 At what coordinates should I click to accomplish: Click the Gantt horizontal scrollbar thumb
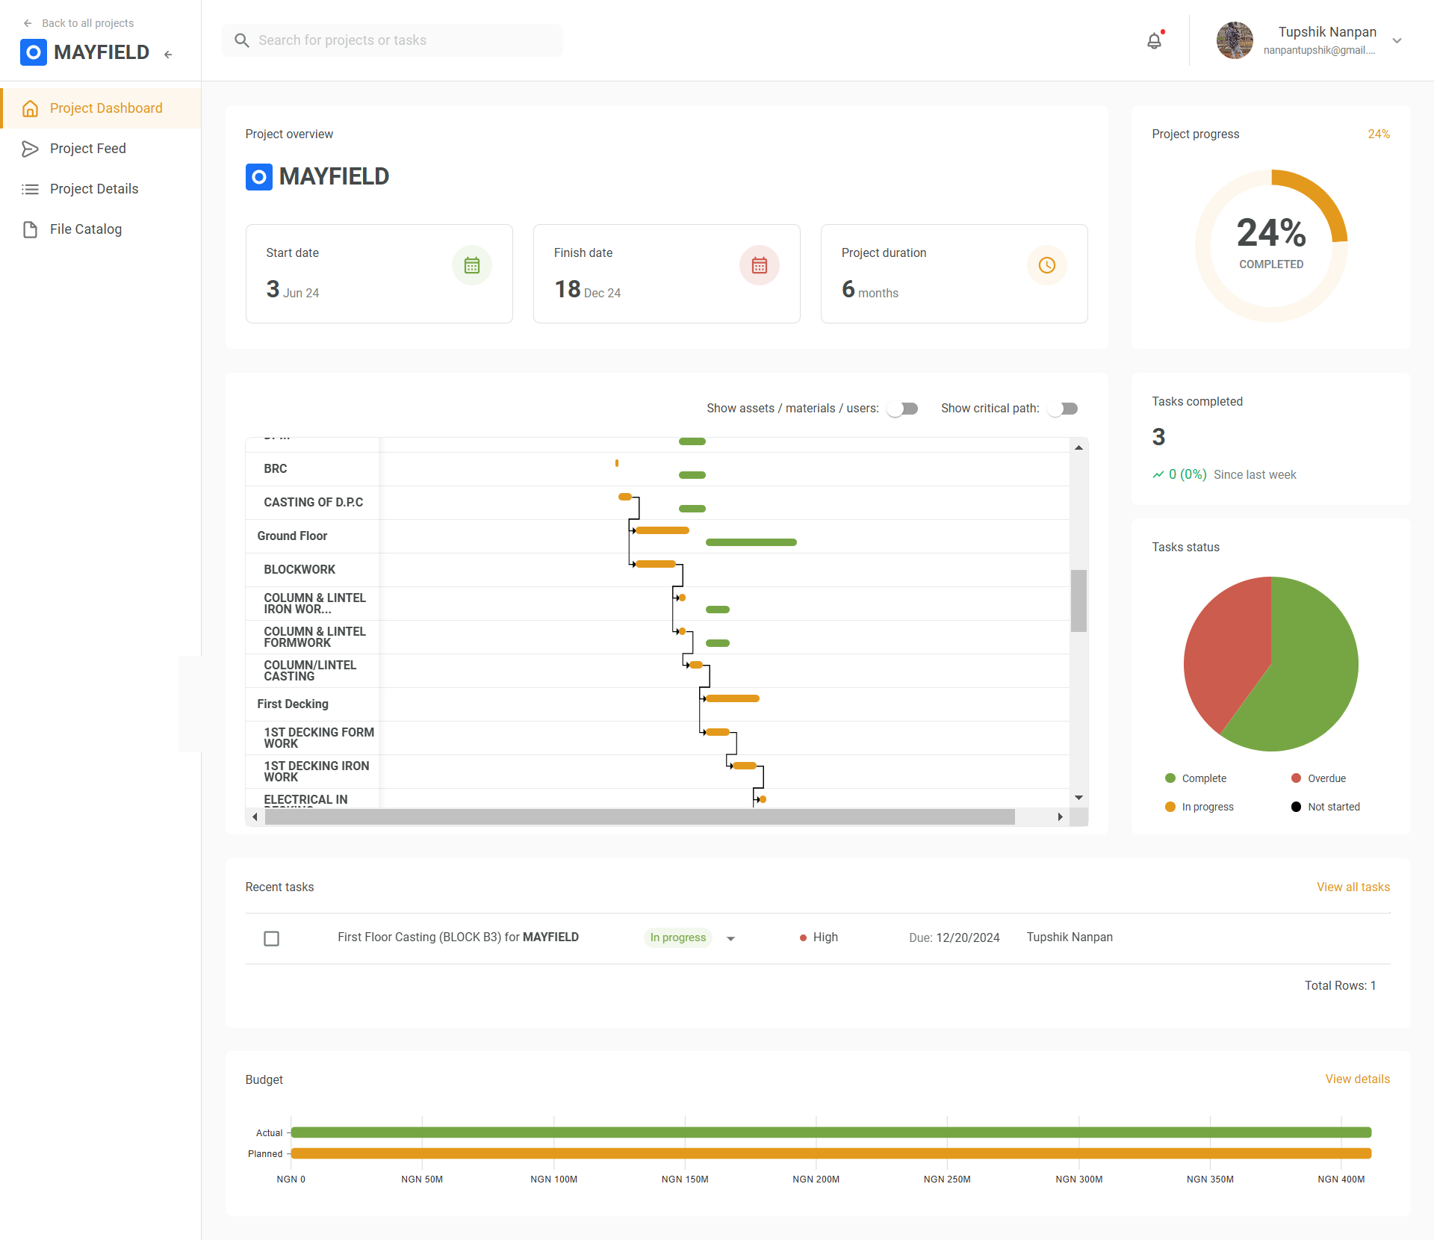point(639,817)
